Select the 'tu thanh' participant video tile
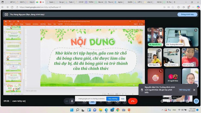The height and width of the screenshot is (113, 201). pyautogui.click(x=190, y=57)
